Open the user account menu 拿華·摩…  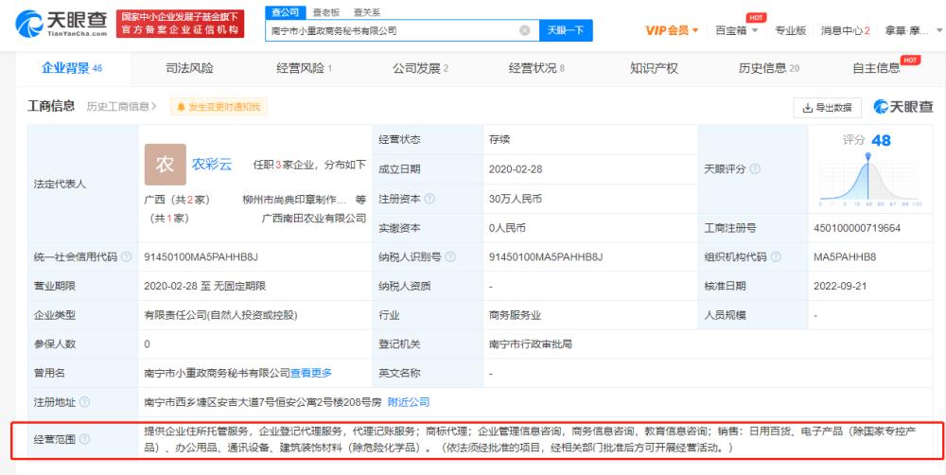point(912,30)
